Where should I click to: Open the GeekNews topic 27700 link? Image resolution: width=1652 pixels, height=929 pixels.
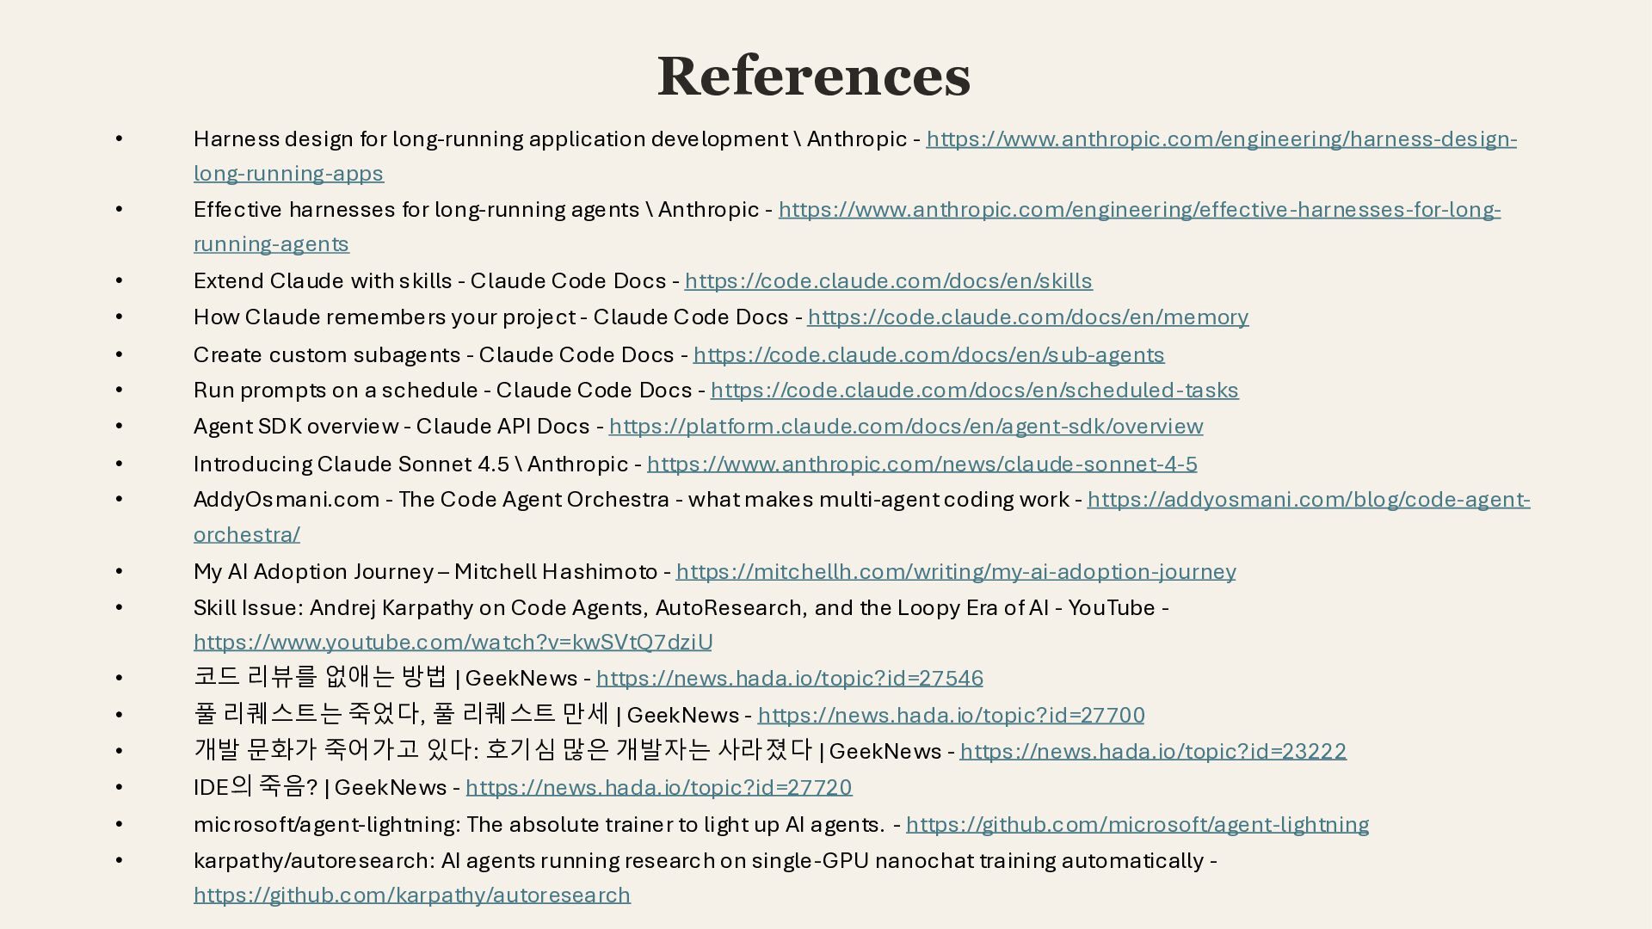pyautogui.click(x=951, y=716)
